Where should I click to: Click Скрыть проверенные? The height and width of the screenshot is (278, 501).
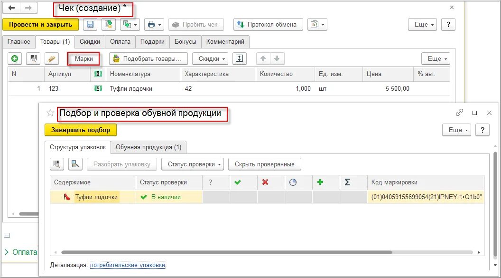pos(265,164)
